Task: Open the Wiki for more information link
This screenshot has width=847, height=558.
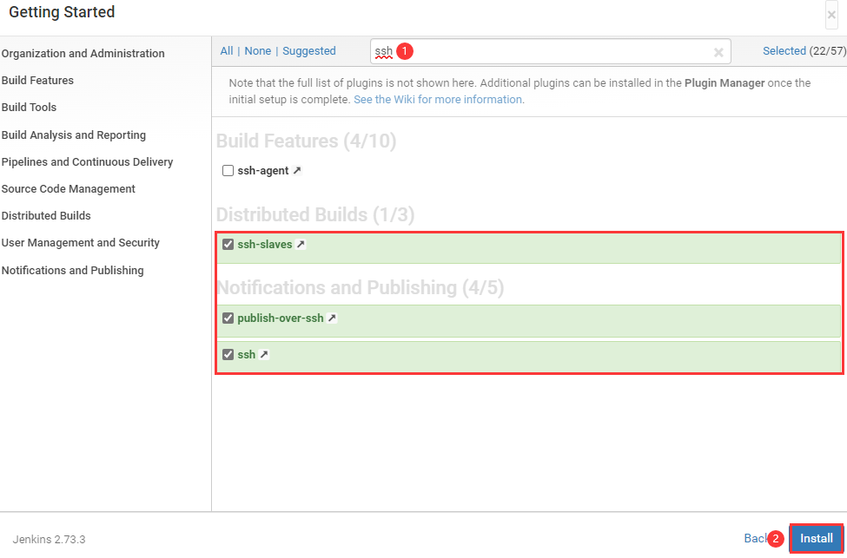Action: click(438, 100)
